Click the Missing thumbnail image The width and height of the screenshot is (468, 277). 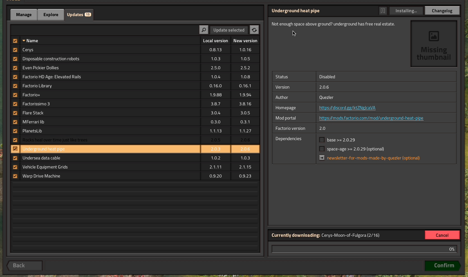point(434,44)
